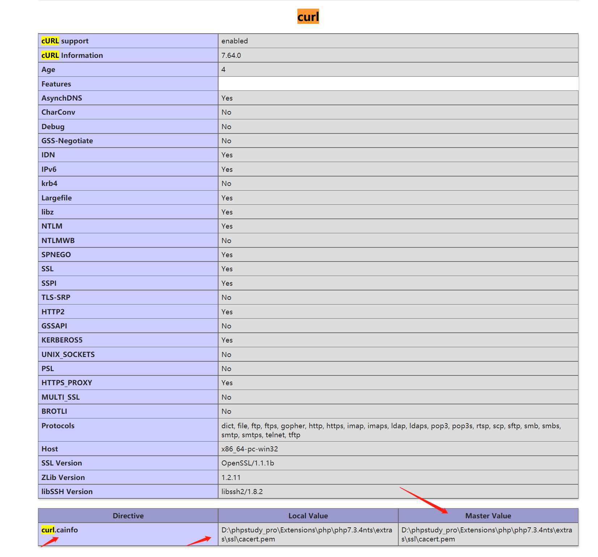Click the Directive column header

[128, 516]
